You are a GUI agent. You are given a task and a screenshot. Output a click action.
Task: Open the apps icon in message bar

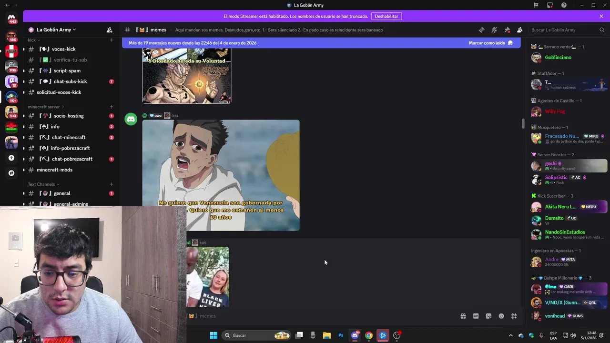(514, 316)
